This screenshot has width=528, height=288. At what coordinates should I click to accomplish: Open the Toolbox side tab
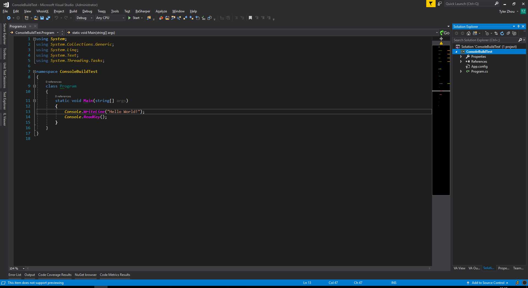[4, 54]
